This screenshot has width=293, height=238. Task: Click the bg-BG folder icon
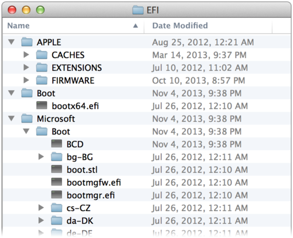[57, 157]
